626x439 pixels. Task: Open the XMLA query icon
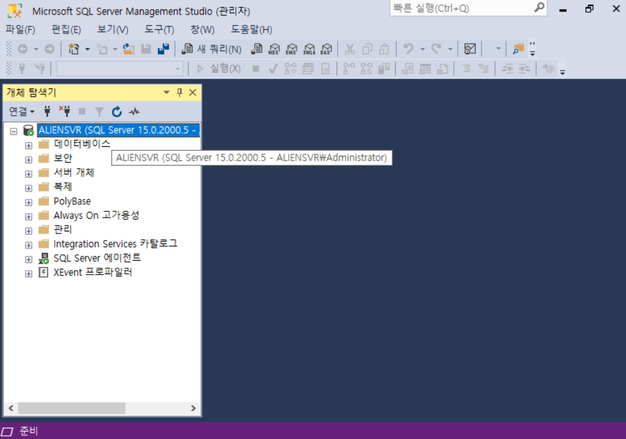click(309, 49)
